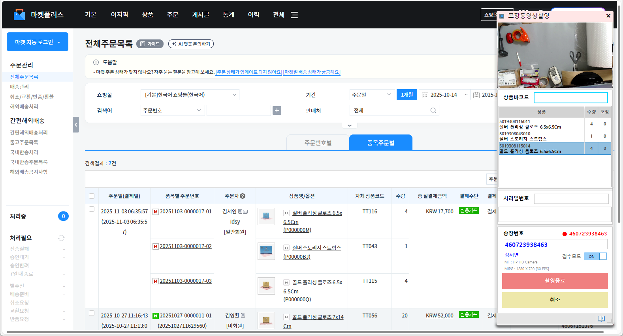Toggle the 검수모드 ON switch
This screenshot has height=336, width=623.
[x=595, y=256]
